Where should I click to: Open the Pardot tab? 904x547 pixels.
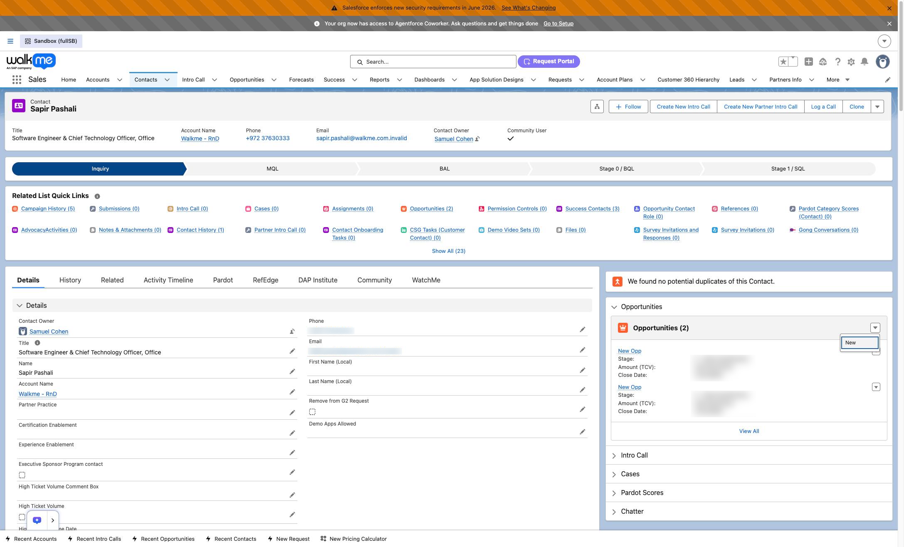(223, 280)
